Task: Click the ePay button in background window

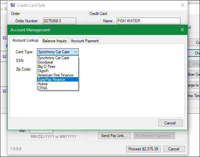Action: [194, 64]
